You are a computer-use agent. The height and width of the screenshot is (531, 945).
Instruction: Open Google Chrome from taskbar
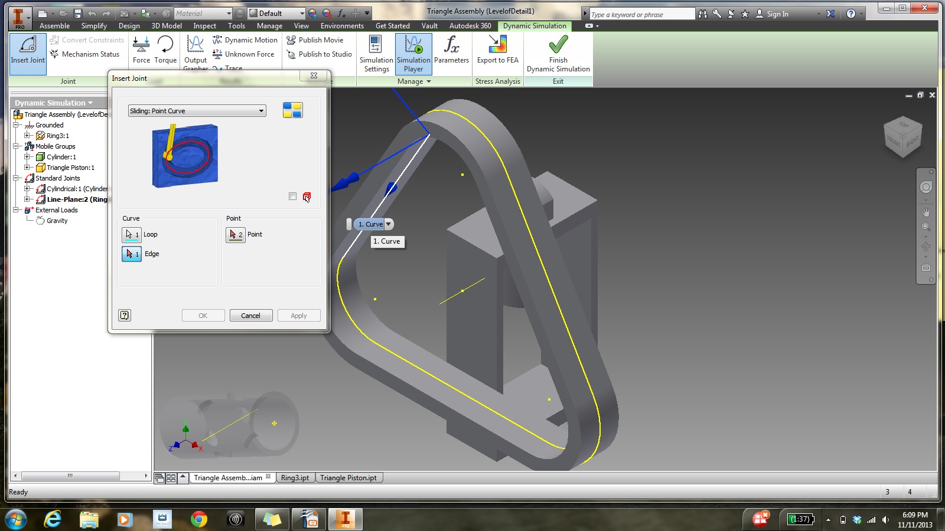(199, 520)
